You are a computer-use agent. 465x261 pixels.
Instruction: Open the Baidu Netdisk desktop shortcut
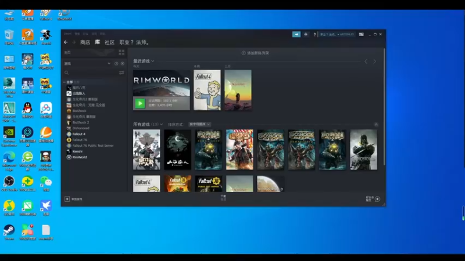click(x=46, y=110)
